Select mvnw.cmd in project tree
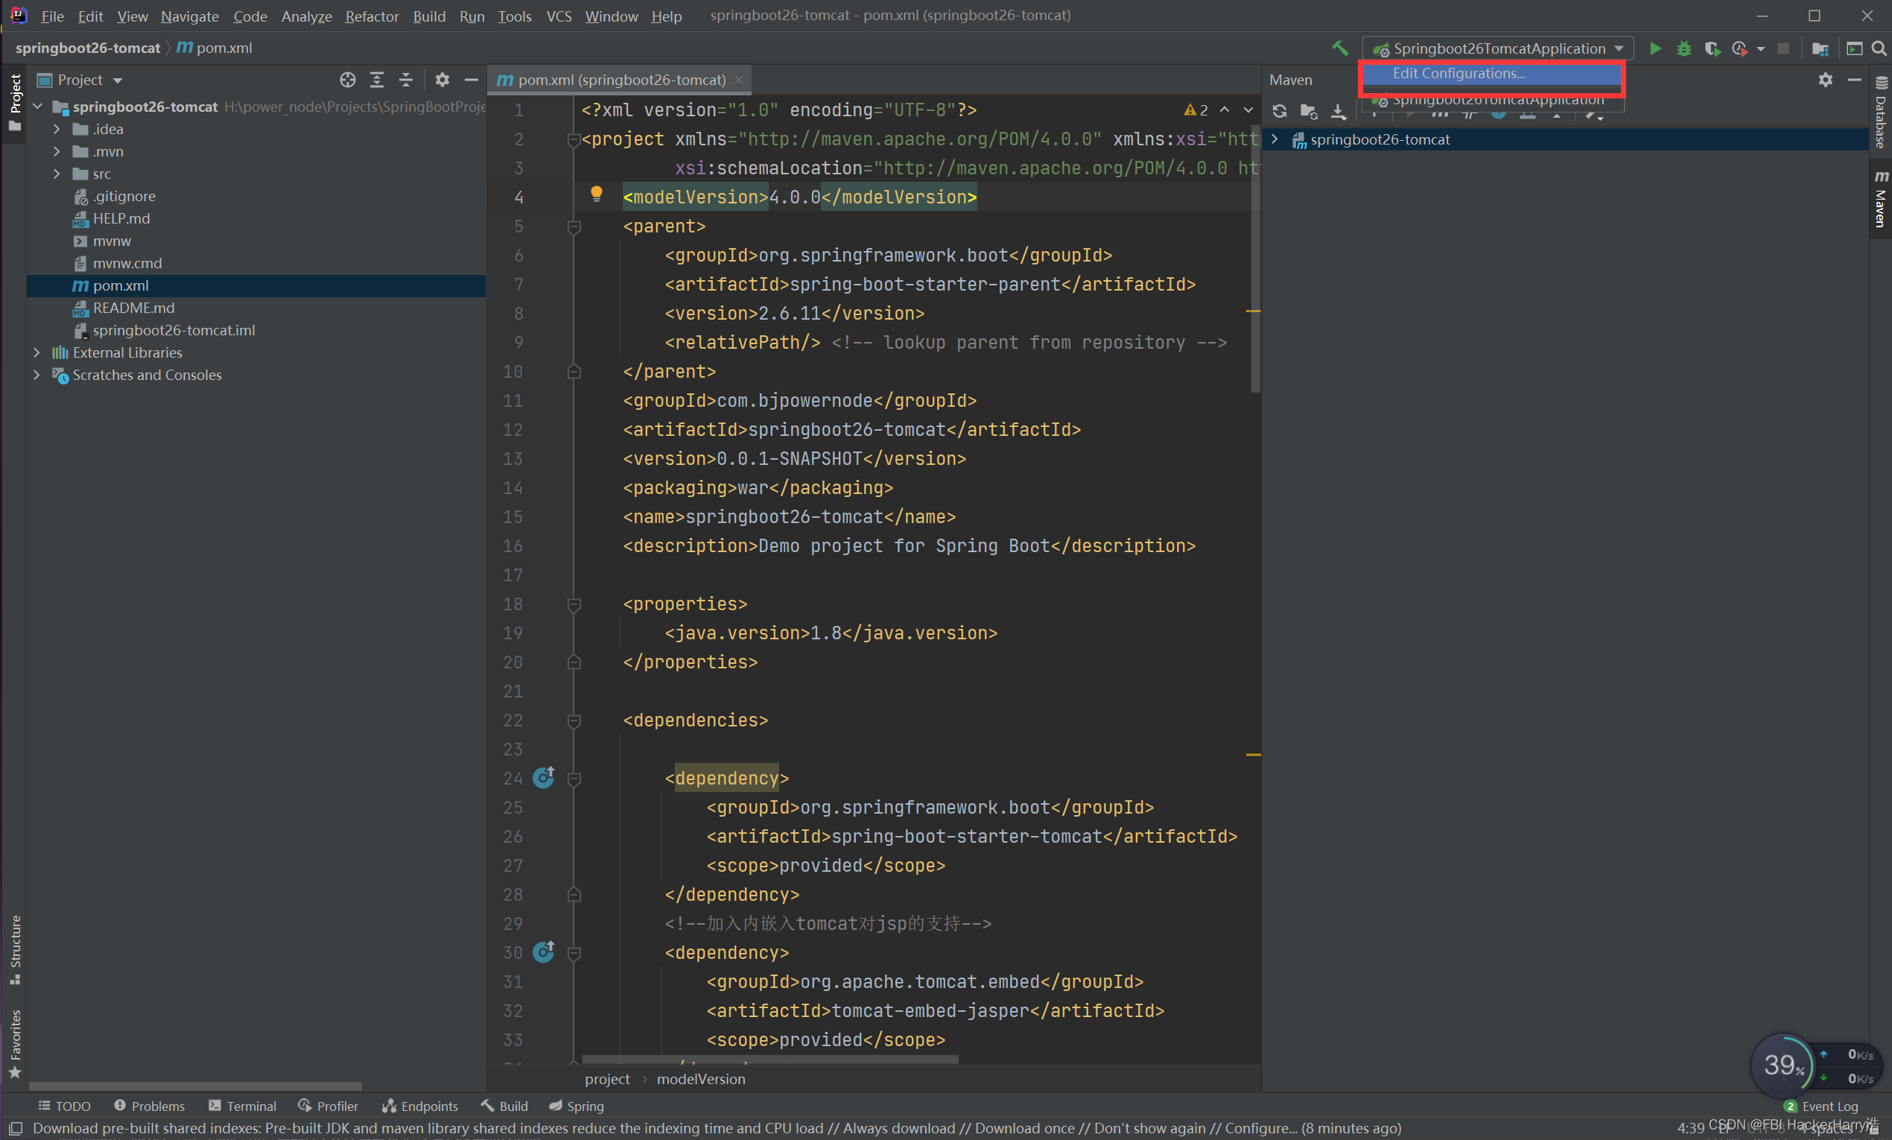Screen dimensions: 1892x1140 (x=127, y=263)
